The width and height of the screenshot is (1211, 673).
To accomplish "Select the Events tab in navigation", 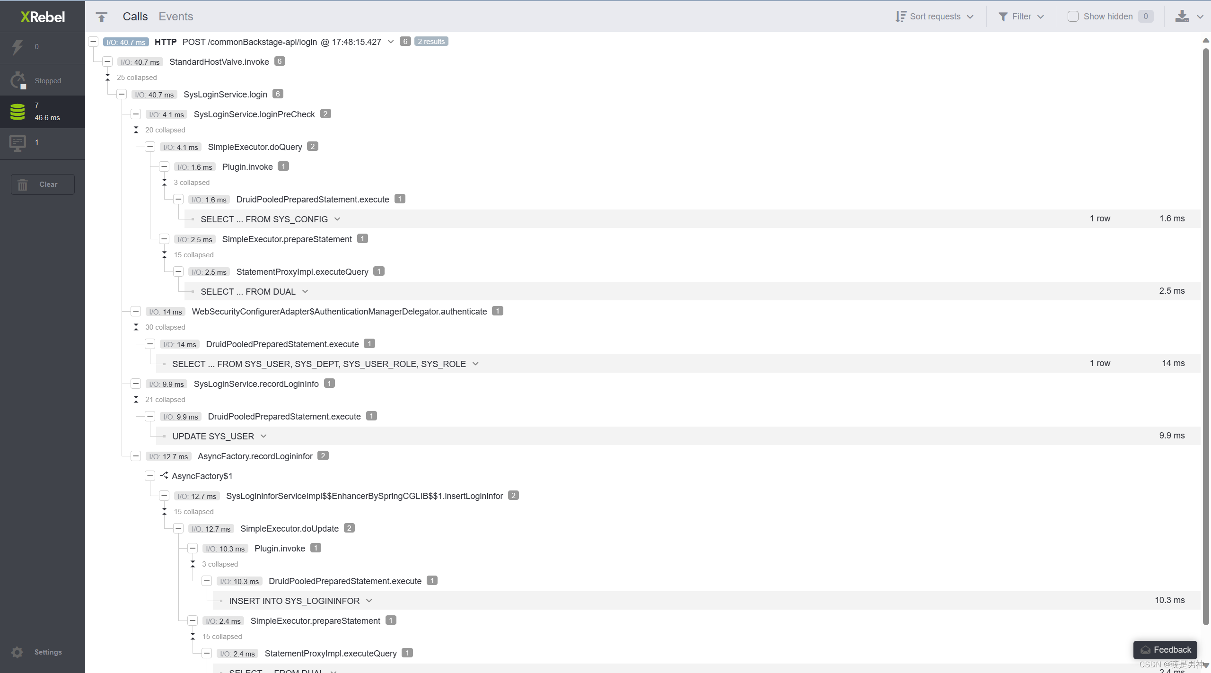I will point(176,16).
